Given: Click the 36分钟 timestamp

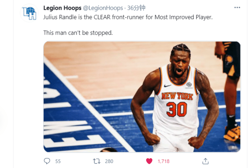Looking at the screenshot, I should point(136,8).
